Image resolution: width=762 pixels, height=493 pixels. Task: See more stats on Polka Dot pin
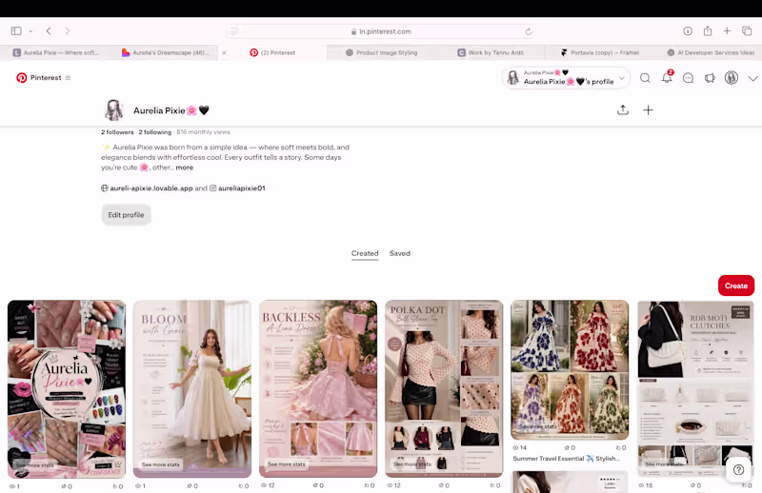(412, 464)
